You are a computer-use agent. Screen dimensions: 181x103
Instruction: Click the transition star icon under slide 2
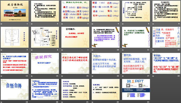point(32,24)
